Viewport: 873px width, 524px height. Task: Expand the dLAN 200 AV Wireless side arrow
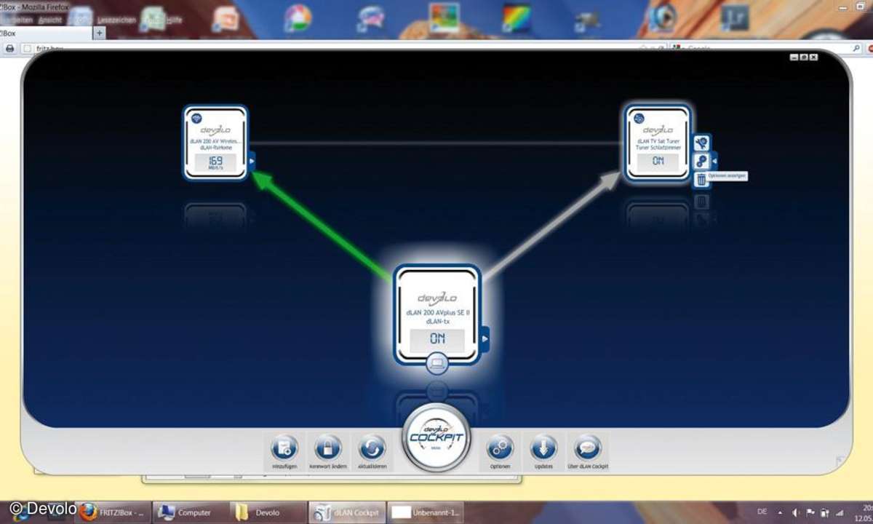252,161
